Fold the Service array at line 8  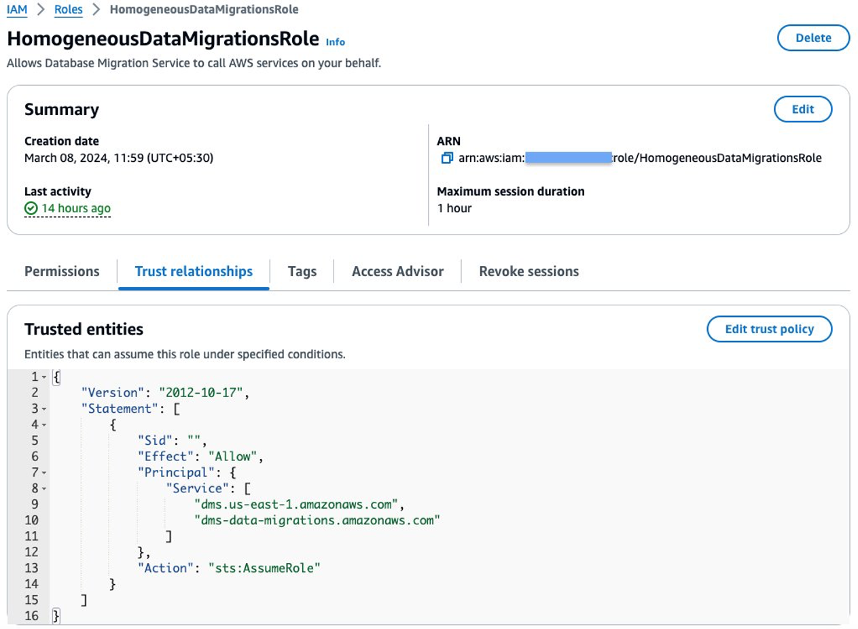[44, 488]
